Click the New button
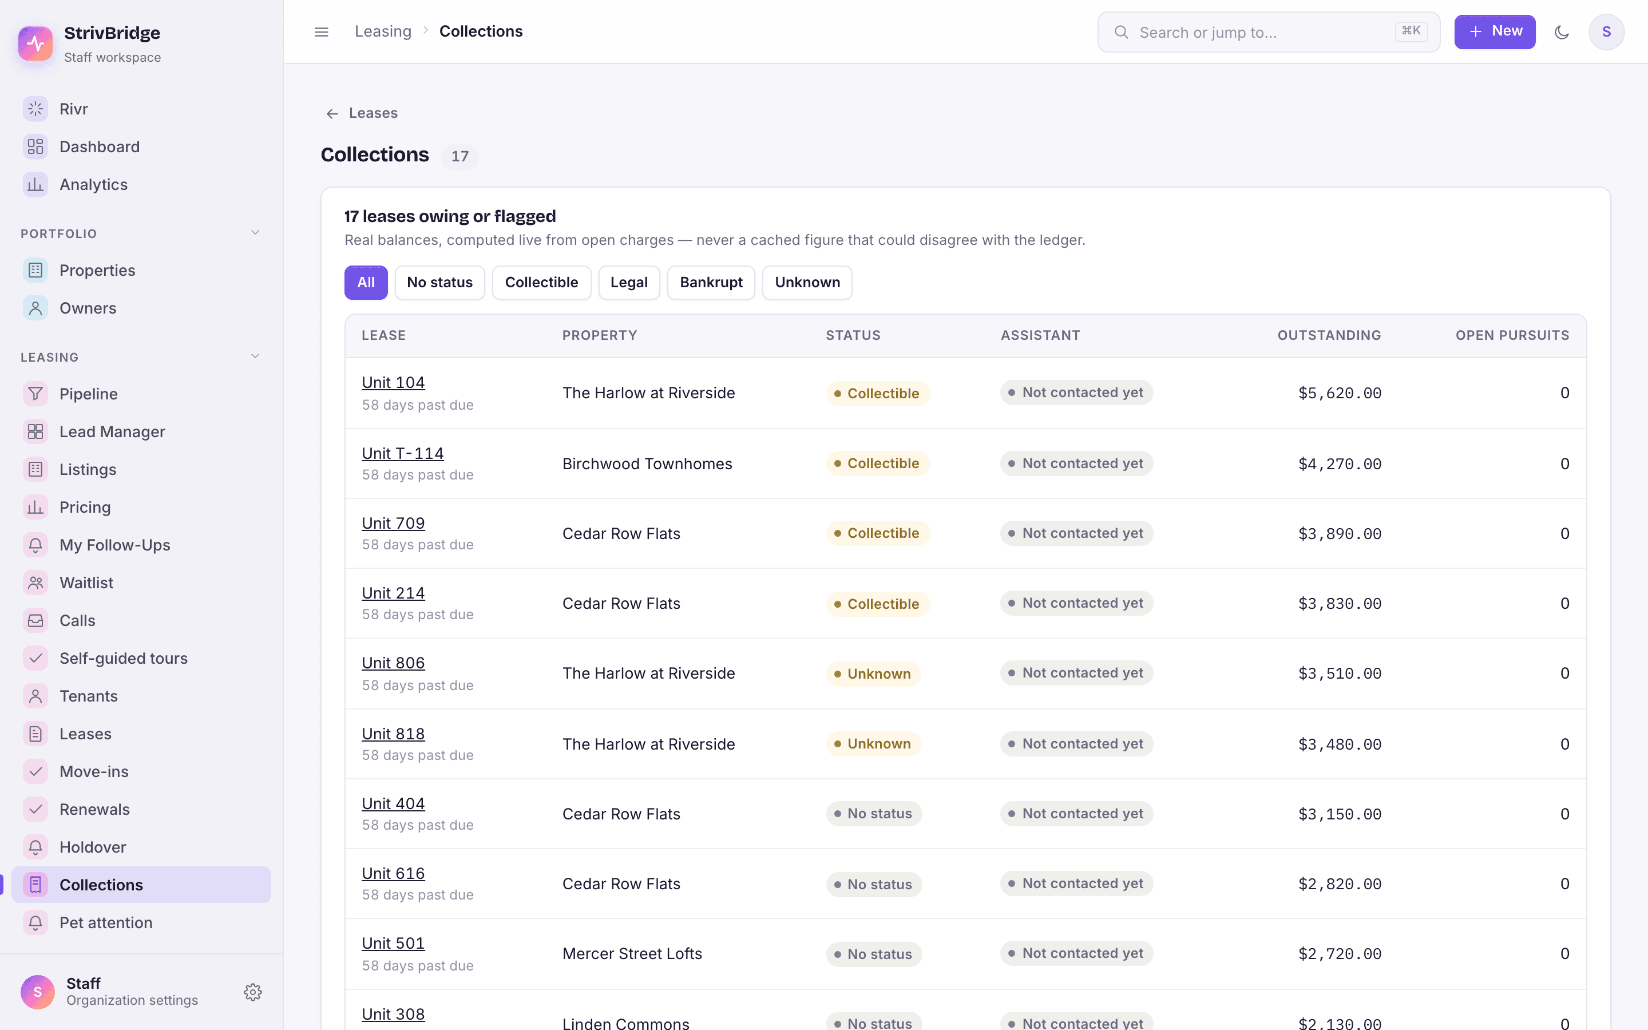The width and height of the screenshot is (1648, 1030). 1495,31
